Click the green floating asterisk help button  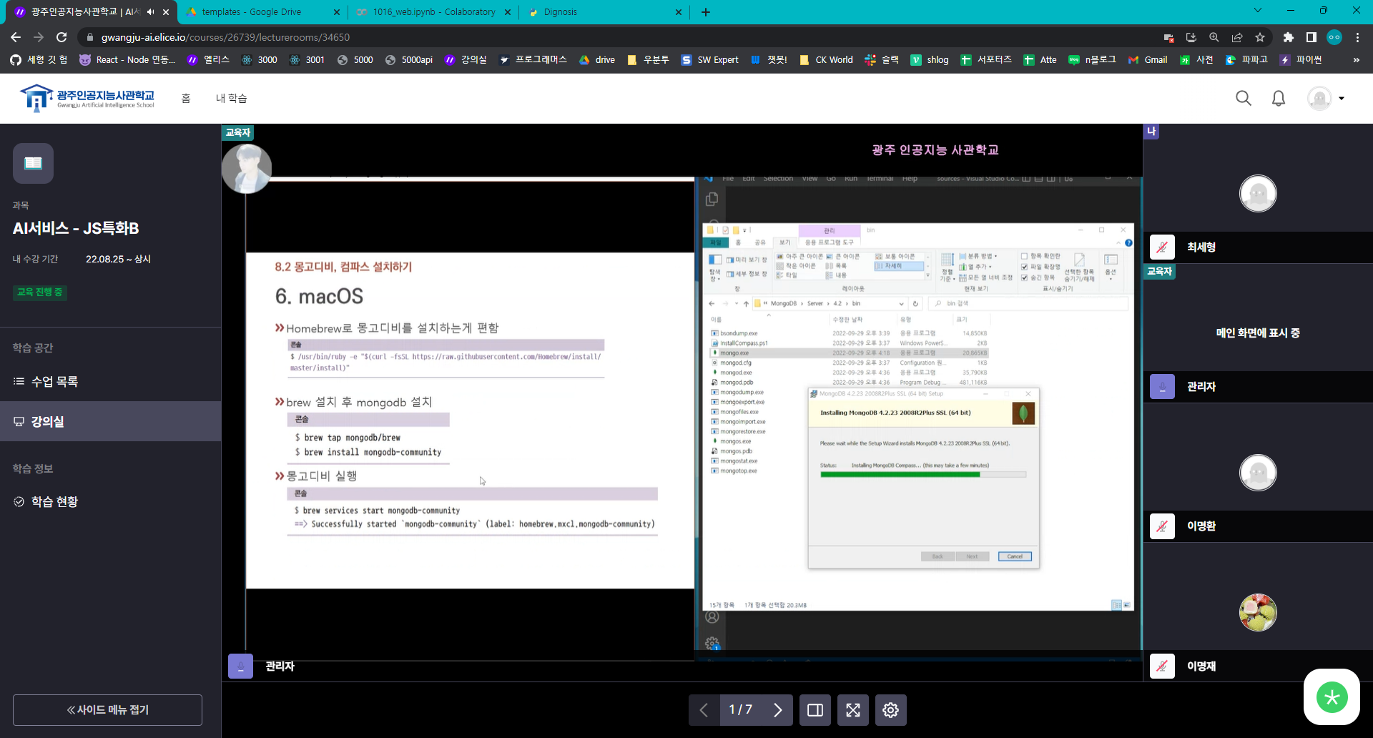(x=1332, y=697)
